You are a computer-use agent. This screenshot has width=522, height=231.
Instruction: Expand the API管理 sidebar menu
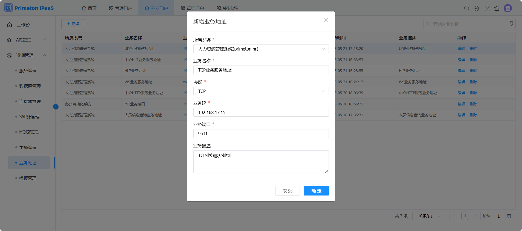pyautogui.click(x=27, y=40)
